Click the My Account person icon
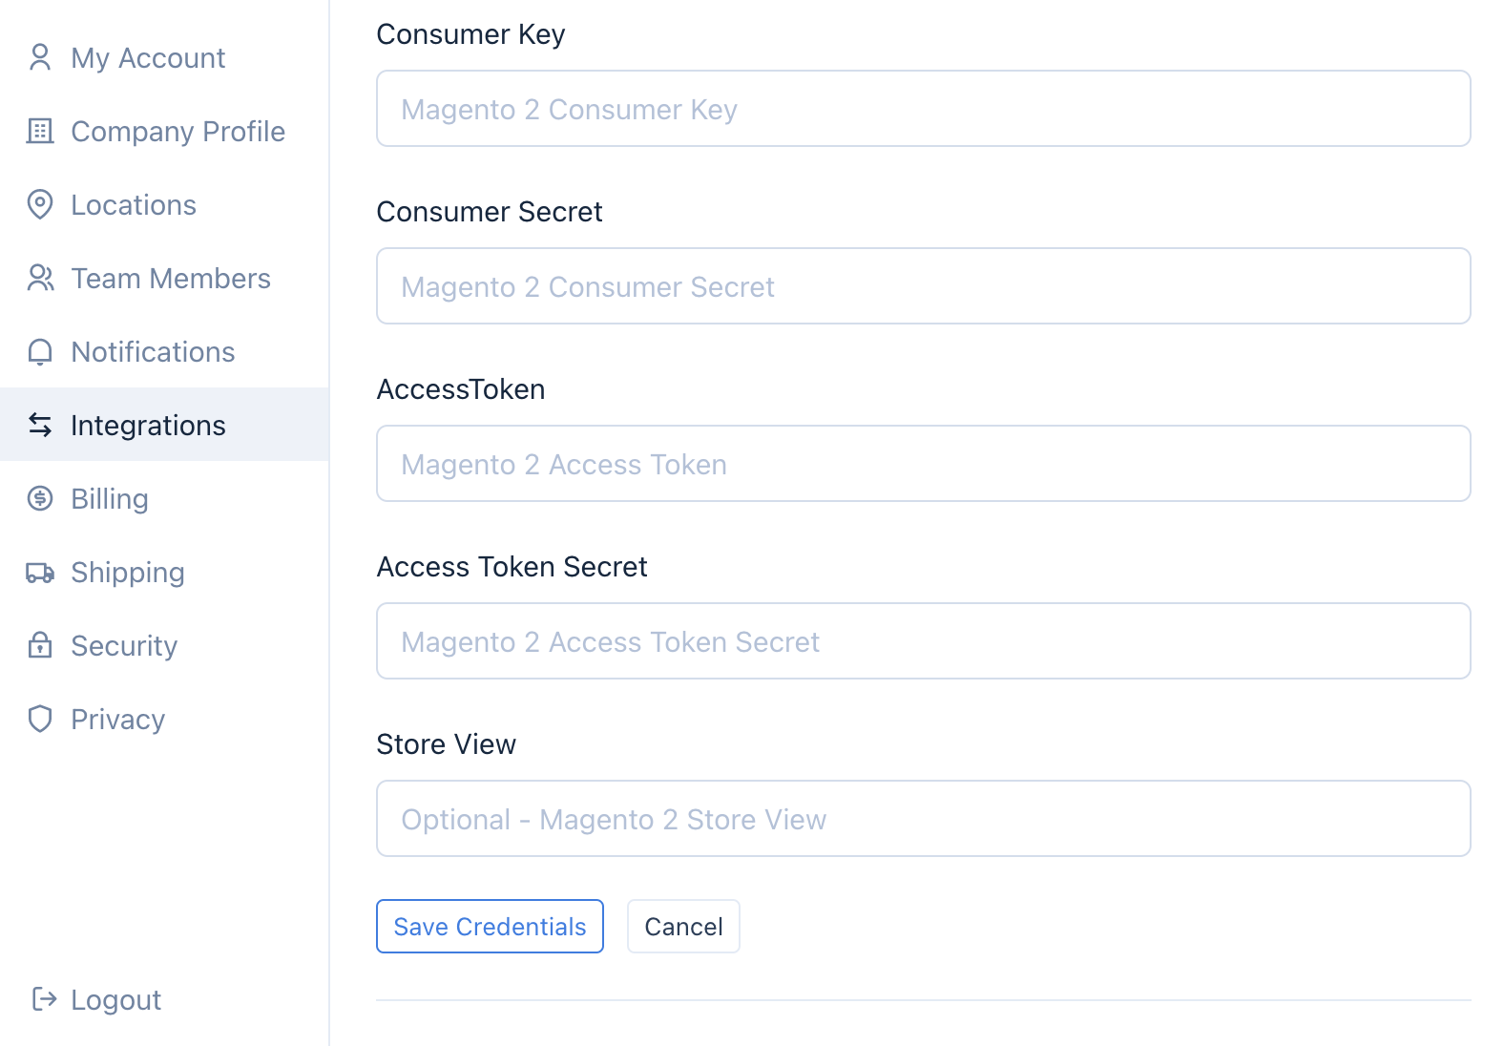Screen dimensions: 1504x1046 click(x=40, y=57)
